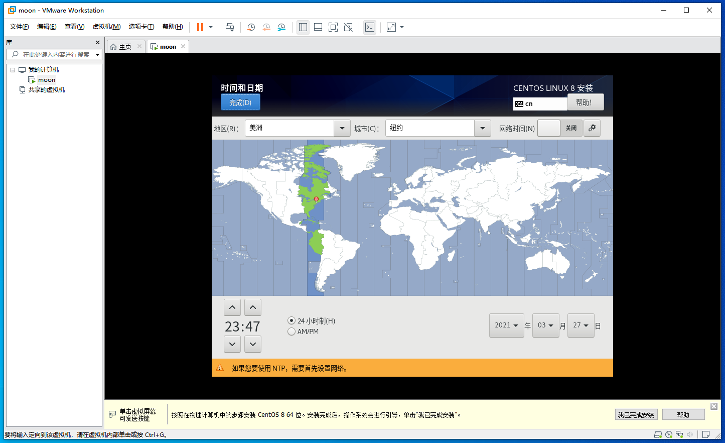Screen dimensions: 725x443
Task: Enter full screen mode
Action: pyautogui.click(x=333, y=27)
